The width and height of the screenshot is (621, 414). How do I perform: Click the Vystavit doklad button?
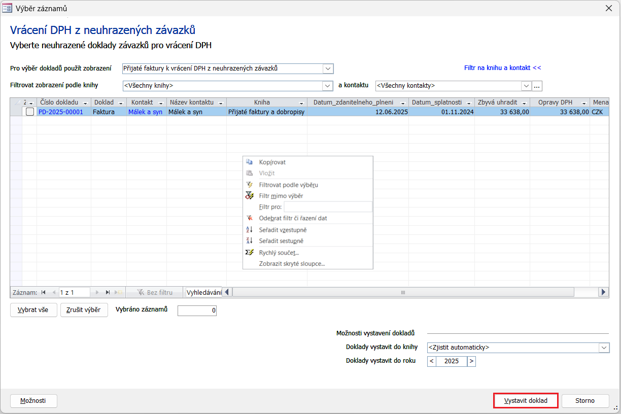click(526, 401)
